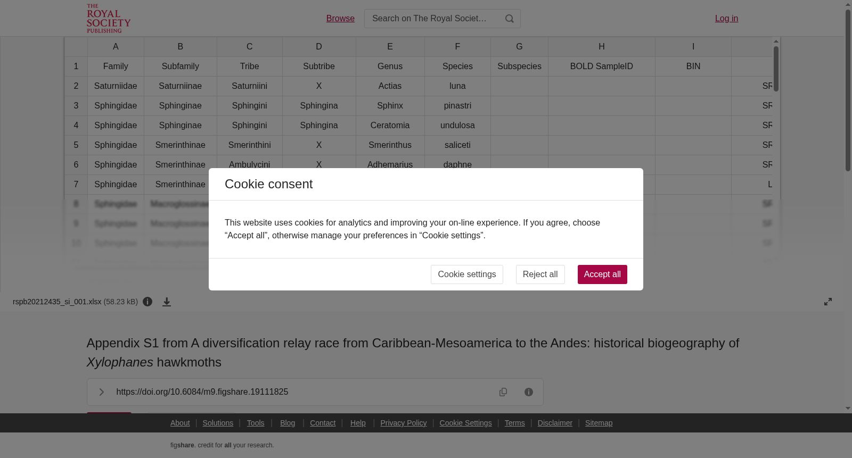Viewport: 852px width, 458px height.
Task: Open the About footer link
Action: tap(180, 423)
